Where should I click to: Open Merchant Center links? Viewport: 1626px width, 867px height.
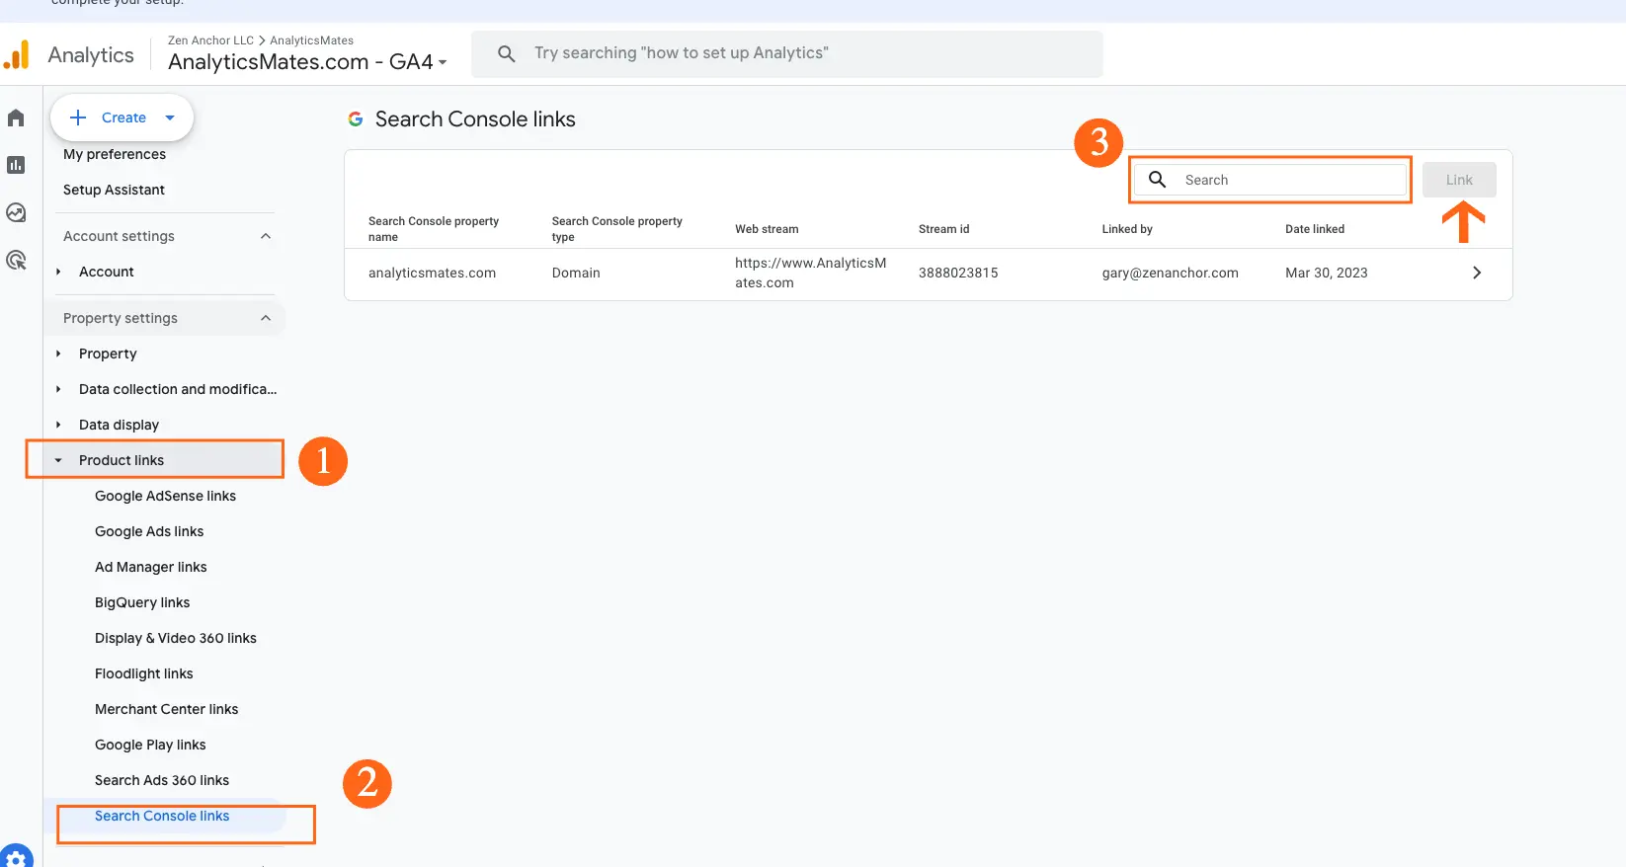click(166, 709)
